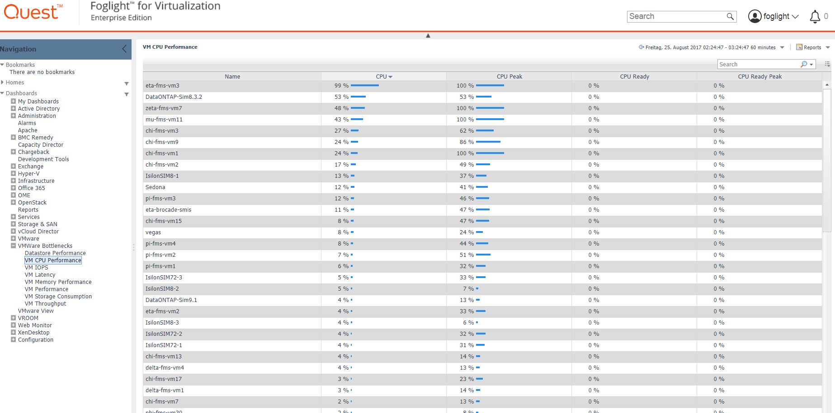Click the table's vertical scrollbar
Screen dimensions: 835x413
[x=827, y=161]
